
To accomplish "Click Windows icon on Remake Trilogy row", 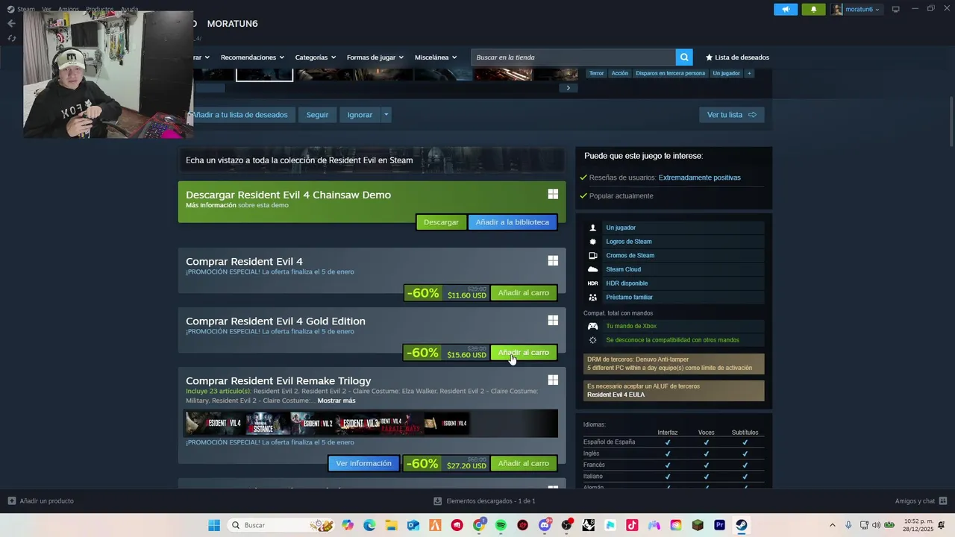I will (553, 380).
